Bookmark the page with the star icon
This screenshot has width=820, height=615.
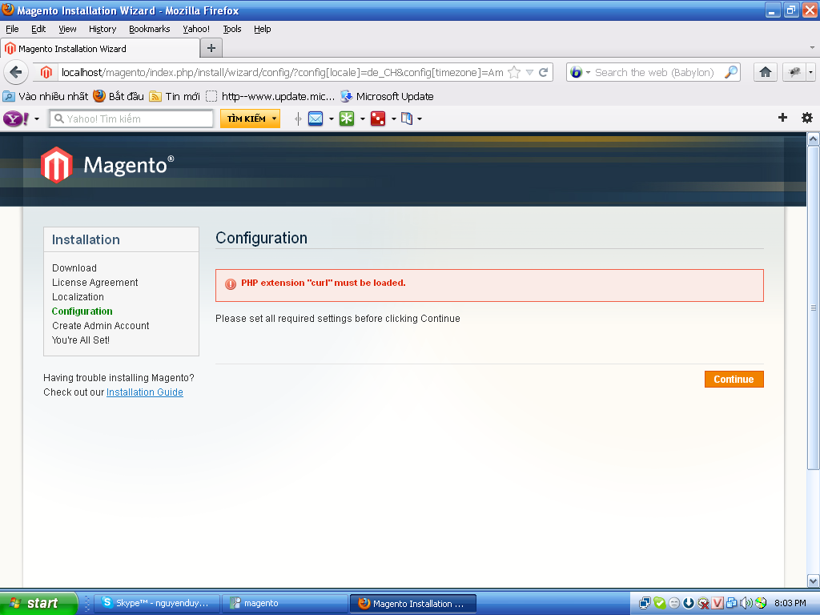[x=515, y=72]
